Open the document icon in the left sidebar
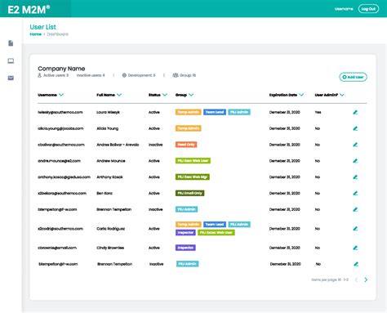This screenshot has height=313, width=387. pos(11,43)
